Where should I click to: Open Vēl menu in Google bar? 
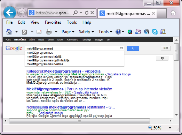click(109, 39)
